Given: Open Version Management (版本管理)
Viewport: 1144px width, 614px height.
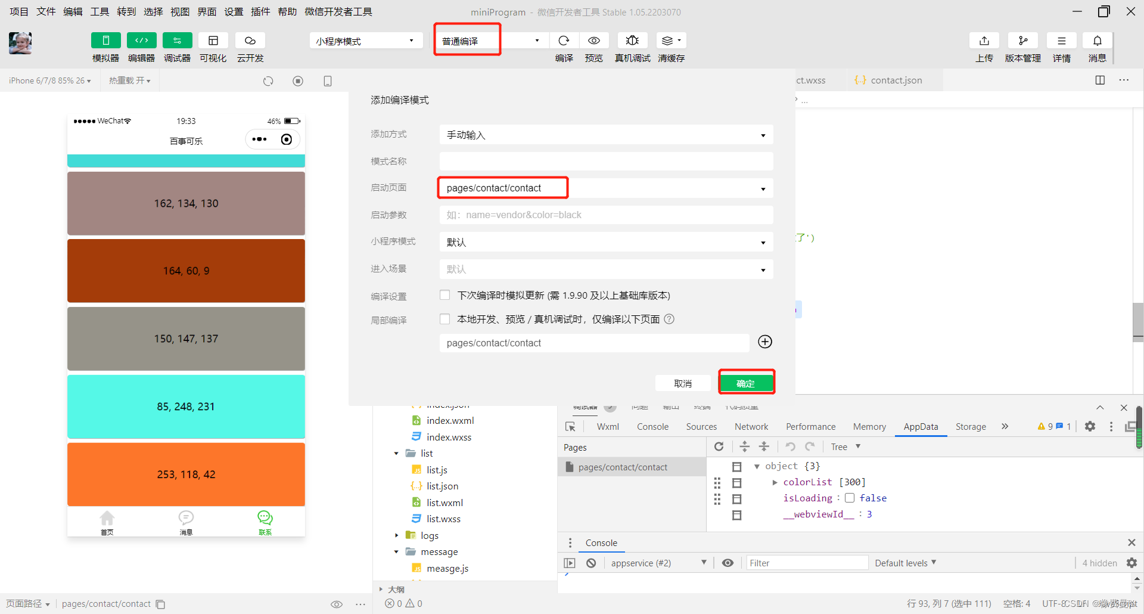Looking at the screenshot, I should pyautogui.click(x=1023, y=41).
